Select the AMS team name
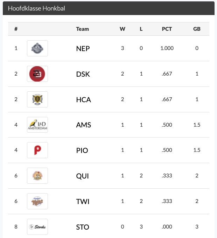The height and width of the screenshot is (238, 217). (x=83, y=125)
